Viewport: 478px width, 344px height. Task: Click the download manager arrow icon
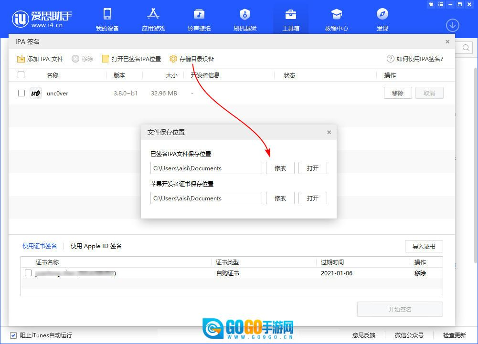(x=452, y=25)
